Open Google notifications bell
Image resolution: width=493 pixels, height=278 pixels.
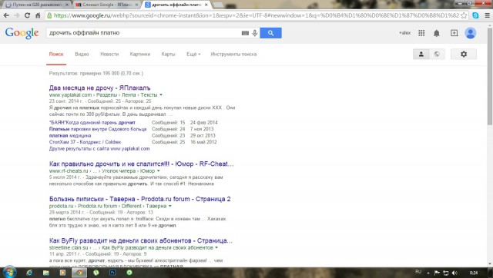click(437, 33)
